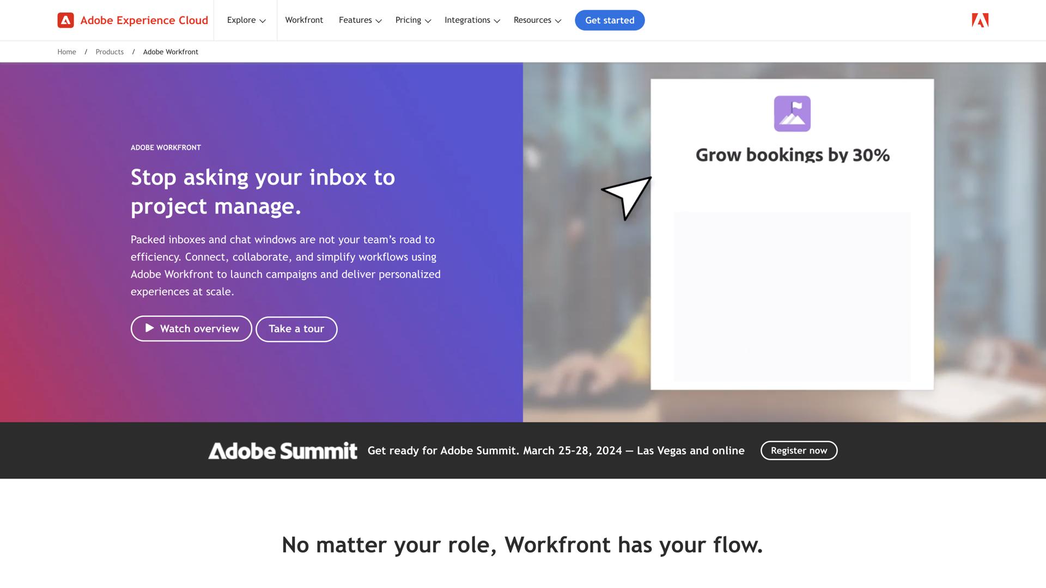
Task: Open the Resources dropdown
Action: (537, 20)
